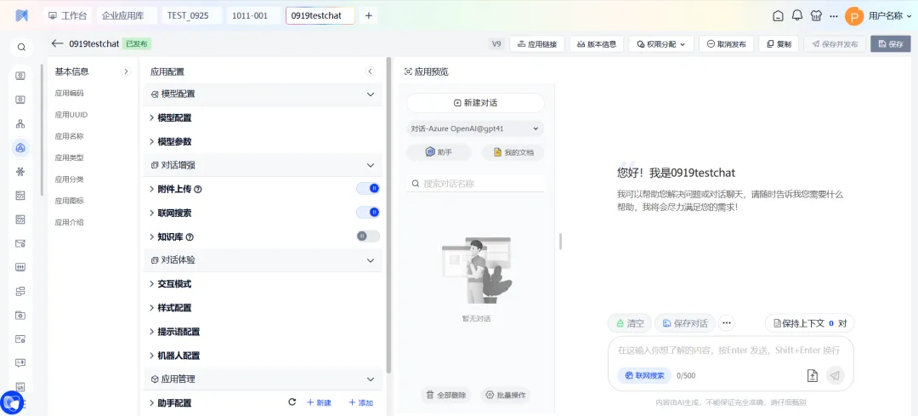Click the 复制 button
The height and width of the screenshot is (416, 918).
coord(779,44)
